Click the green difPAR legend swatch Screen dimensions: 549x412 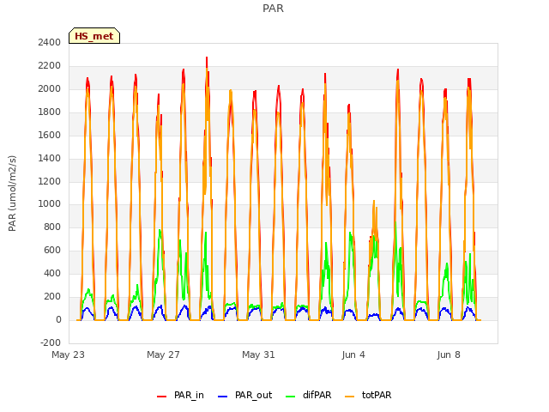pyautogui.click(x=290, y=397)
